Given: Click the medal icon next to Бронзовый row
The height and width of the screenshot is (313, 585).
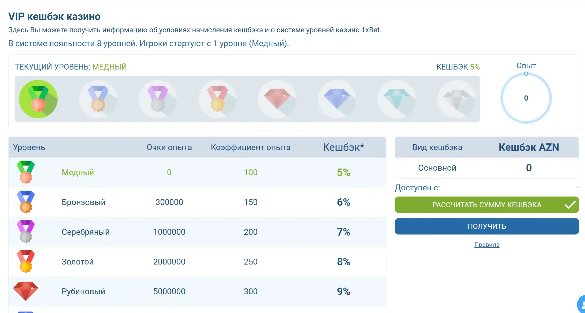Looking at the screenshot, I should click(x=26, y=202).
